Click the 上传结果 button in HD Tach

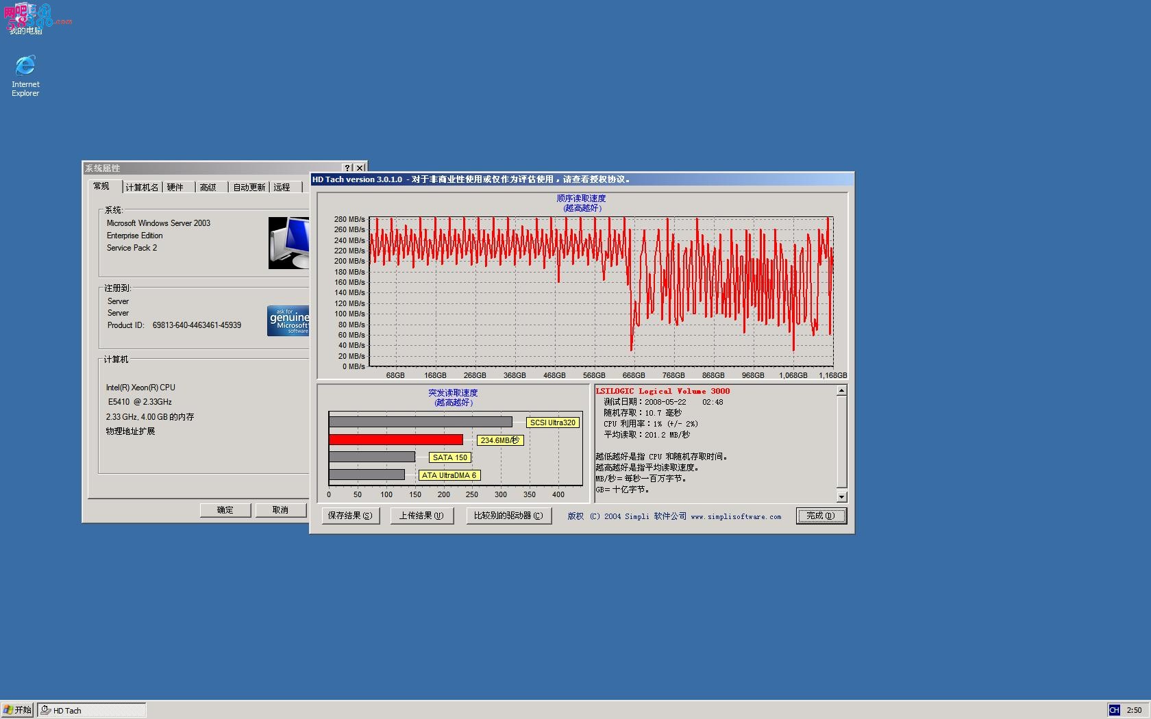pos(421,516)
